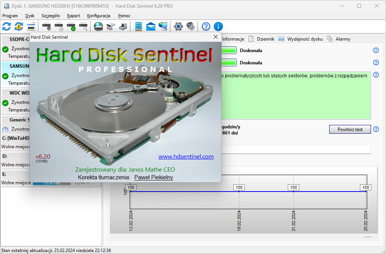Click the globe over disk toolbar icon
Viewport: 386px width, 254px height.
pos(99,26)
